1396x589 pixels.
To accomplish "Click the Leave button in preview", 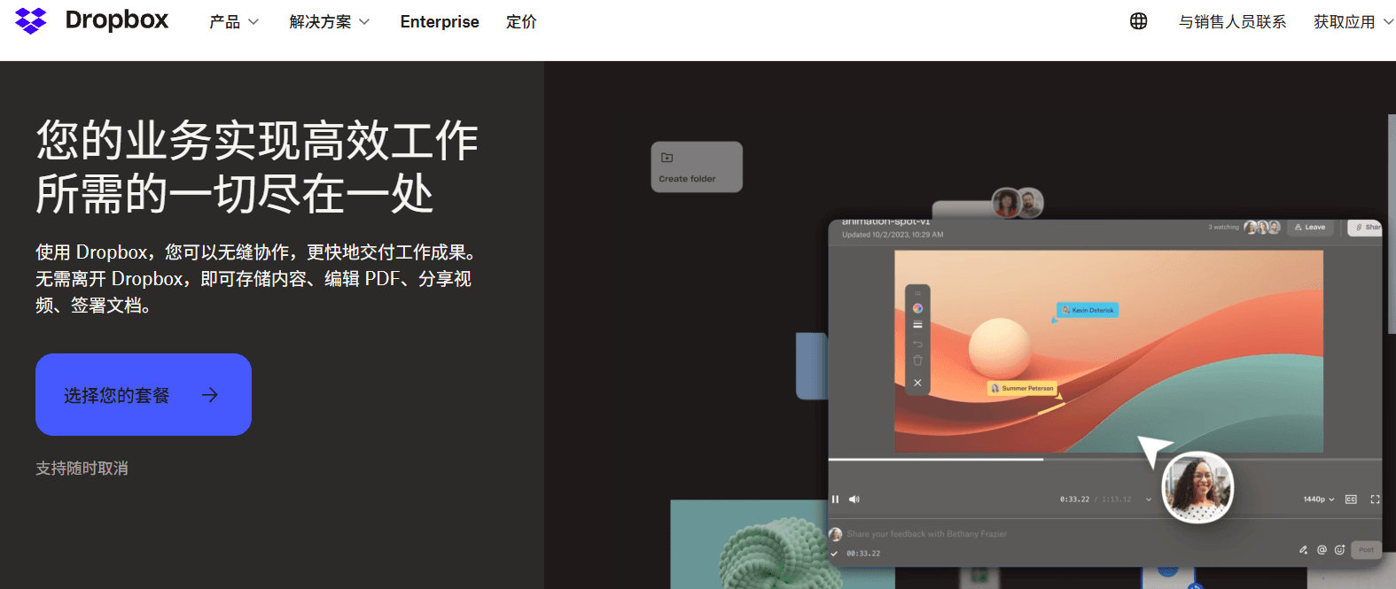I will (1310, 228).
